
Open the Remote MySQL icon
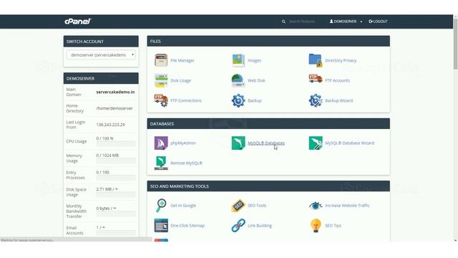click(x=161, y=163)
